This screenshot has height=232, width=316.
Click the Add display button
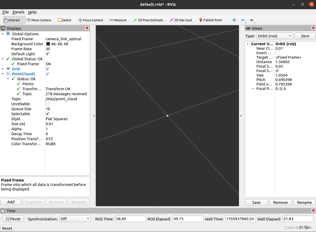(x=11, y=202)
